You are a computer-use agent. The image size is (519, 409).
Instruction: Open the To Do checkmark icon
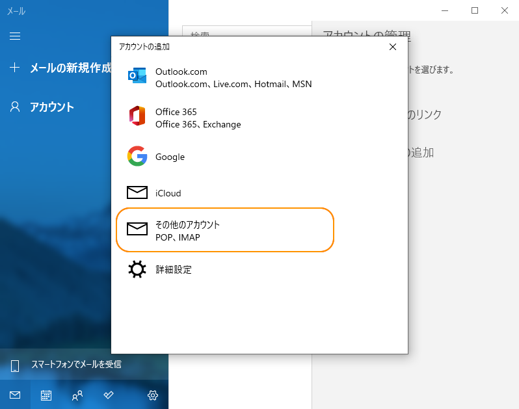pos(108,395)
